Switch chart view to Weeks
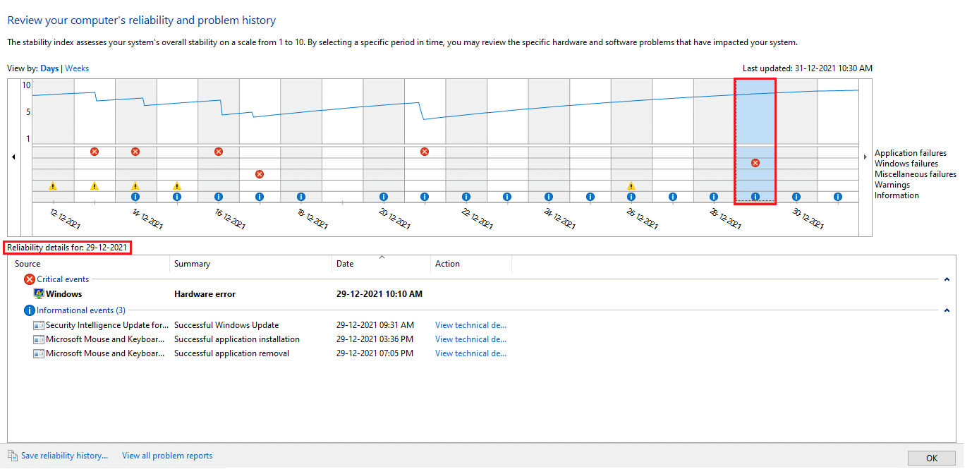The width and height of the screenshot is (972, 474). pyautogui.click(x=77, y=68)
